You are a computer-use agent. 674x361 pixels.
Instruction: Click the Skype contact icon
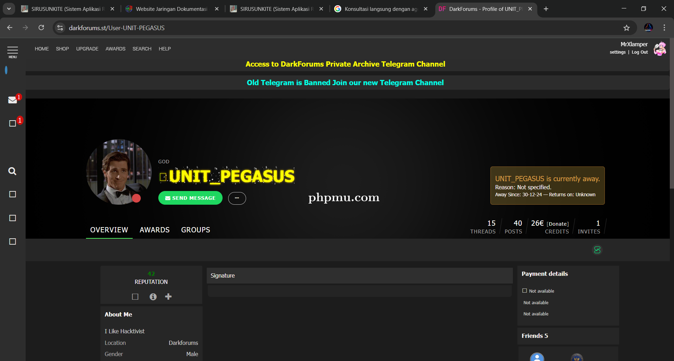point(597,250)
